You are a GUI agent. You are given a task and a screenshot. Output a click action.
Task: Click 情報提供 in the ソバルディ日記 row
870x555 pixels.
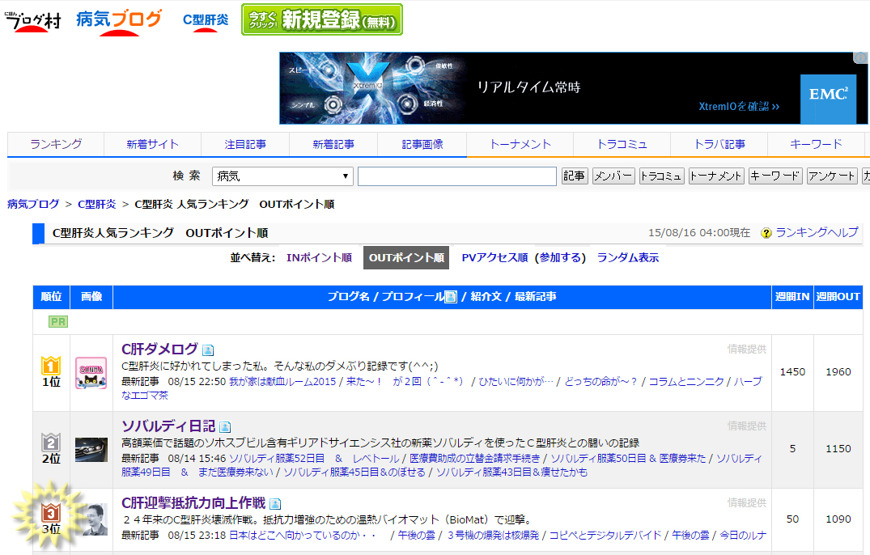(x=747, y=426)
